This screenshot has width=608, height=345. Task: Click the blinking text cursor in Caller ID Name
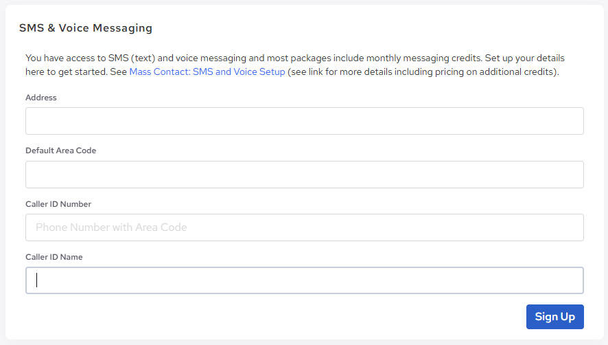point(37,280)
